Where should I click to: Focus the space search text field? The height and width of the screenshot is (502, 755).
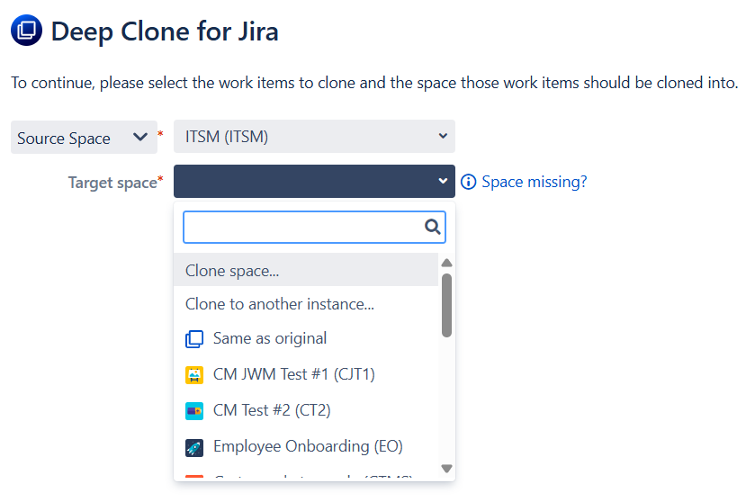click(x=302, y=227)
